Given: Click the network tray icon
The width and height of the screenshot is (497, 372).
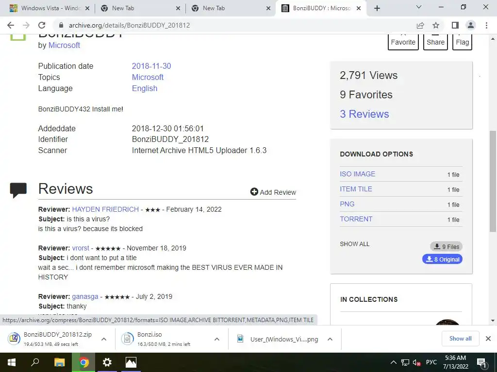Looking at the screenshot, I should point(405,362).
